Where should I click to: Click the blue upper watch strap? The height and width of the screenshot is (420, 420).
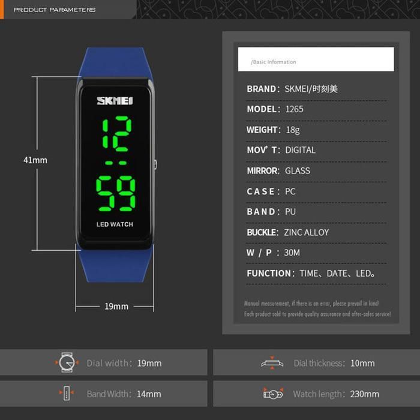point(115,62)
